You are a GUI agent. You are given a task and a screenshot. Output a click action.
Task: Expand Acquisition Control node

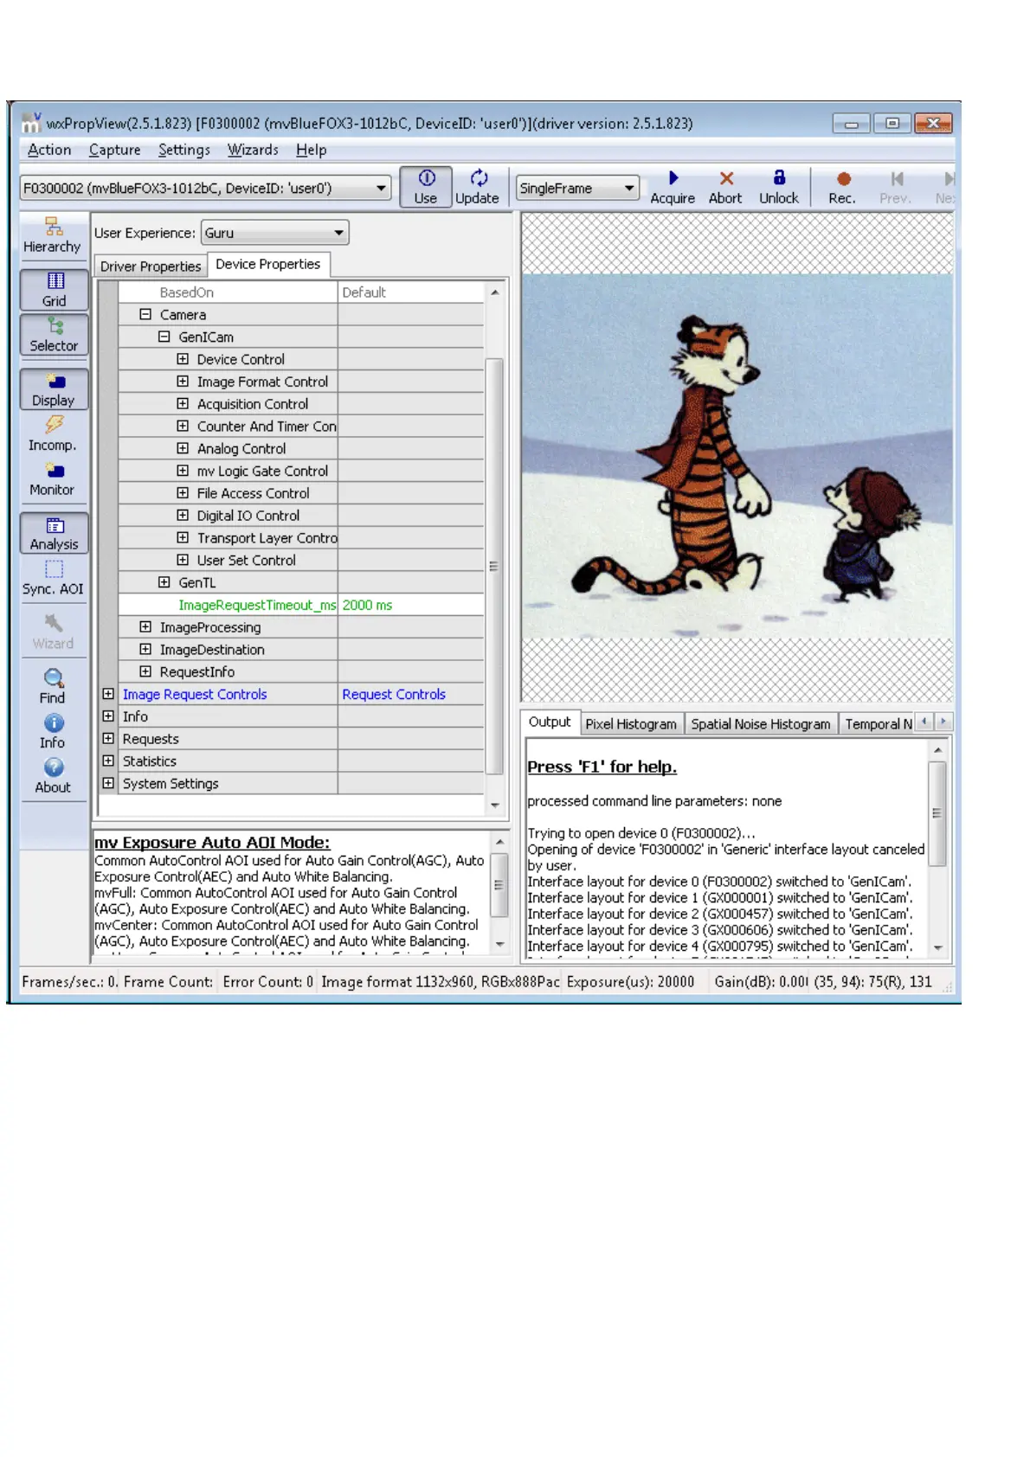pyautogui.click(x=183, y=403)
